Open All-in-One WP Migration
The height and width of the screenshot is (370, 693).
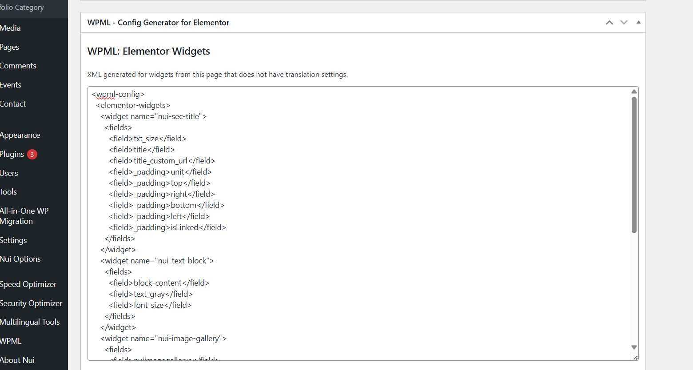pos(24,216)
